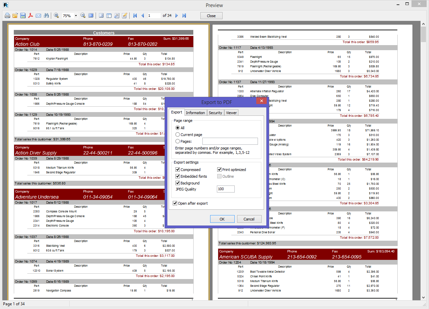The height and width of the screenshot is (309, 429).
Task: Go to the next page
Action: (x=176, y=15)
